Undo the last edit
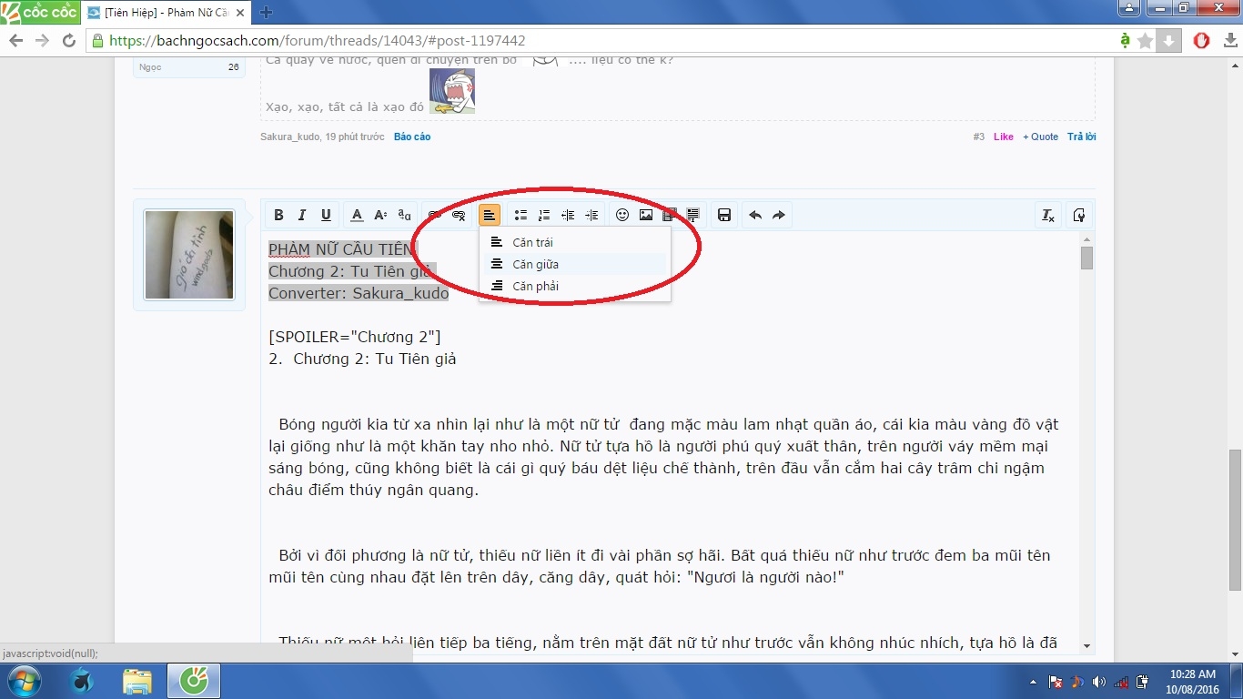The image size is (1243, 699). click(x=755, y=216)
